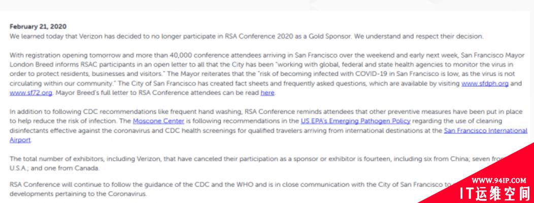
Task: Click the February 21, 2020 date heading
Action: [38, 27]
